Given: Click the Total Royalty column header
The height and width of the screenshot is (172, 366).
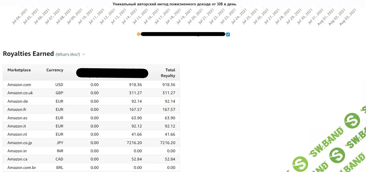Looking at the screenshot, I should [168, 73].
